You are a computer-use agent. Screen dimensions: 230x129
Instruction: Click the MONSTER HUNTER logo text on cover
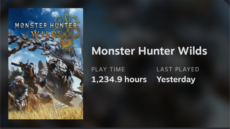point(46,26)
